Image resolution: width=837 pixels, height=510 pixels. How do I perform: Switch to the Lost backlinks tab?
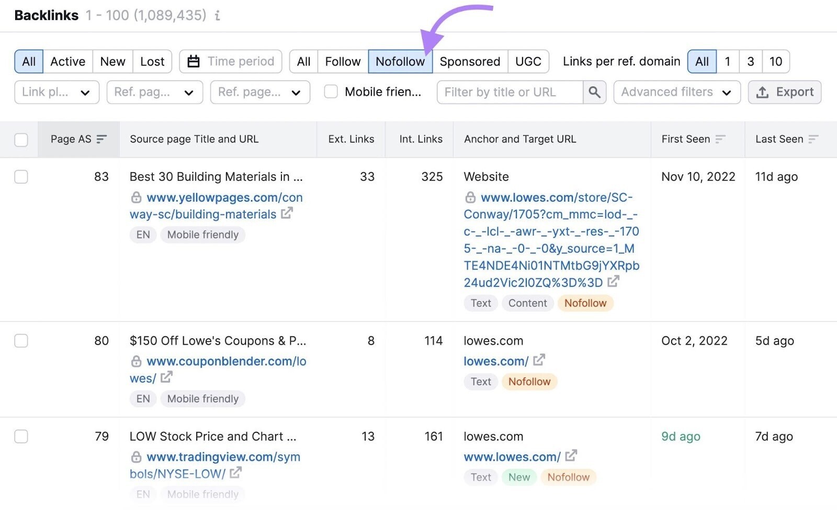[152, 61]
